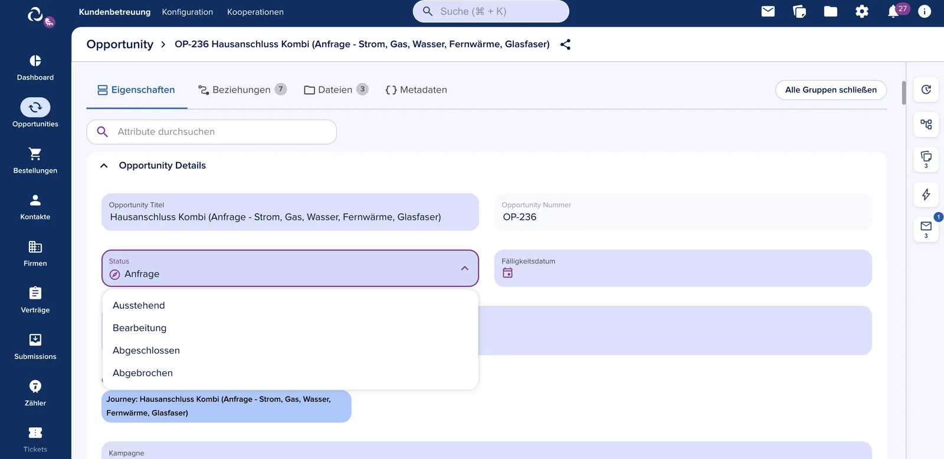The height and width of the screenshot is (459, 944).
Task: Open the history clock icon in right panel
Action: [x=926, y=90]
